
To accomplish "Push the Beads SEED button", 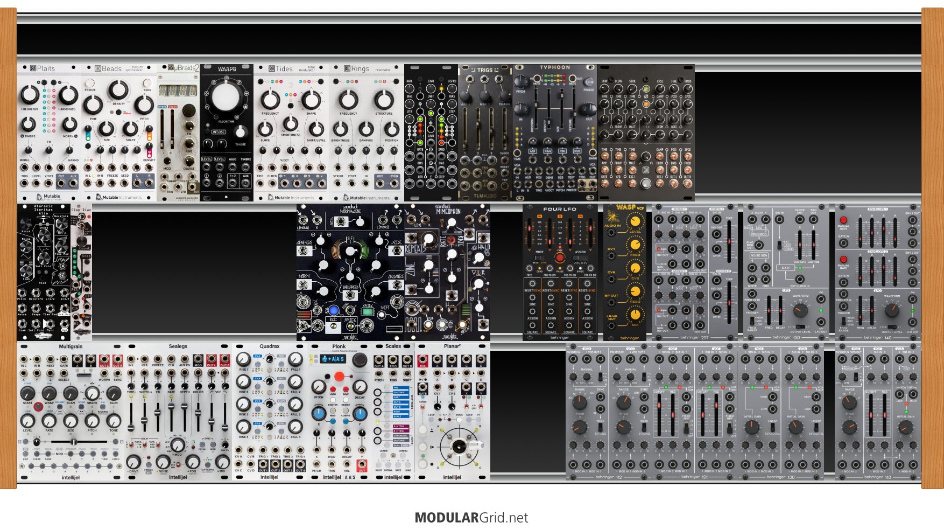I will pyautogui.click(x=147, y=83).
